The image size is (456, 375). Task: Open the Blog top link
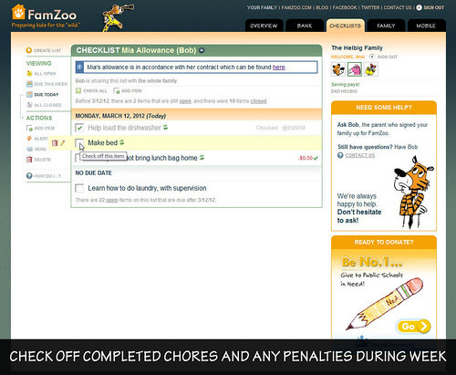tap(322, 7)
